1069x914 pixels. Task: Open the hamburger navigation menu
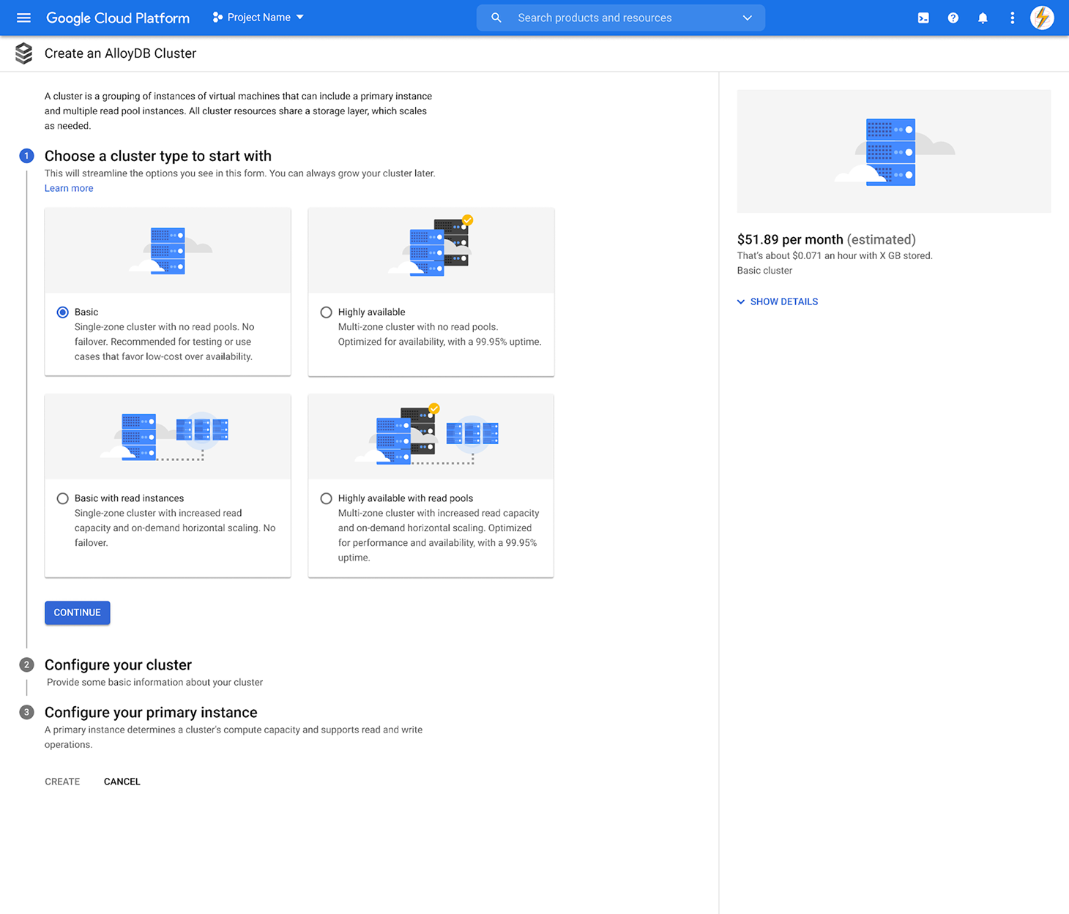point(23,18)
